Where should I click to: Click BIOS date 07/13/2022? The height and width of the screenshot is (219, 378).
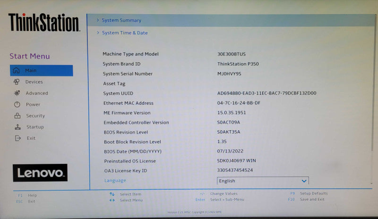coord(230,151)
